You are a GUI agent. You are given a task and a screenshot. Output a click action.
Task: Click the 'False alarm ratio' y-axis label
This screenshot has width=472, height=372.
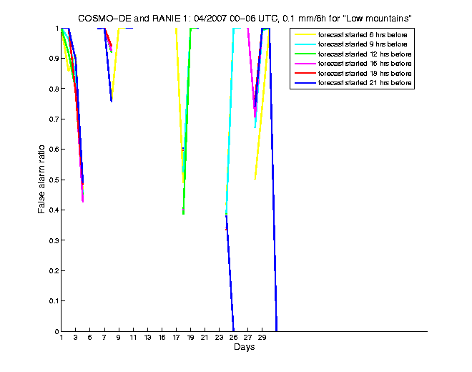click(42, 179)
